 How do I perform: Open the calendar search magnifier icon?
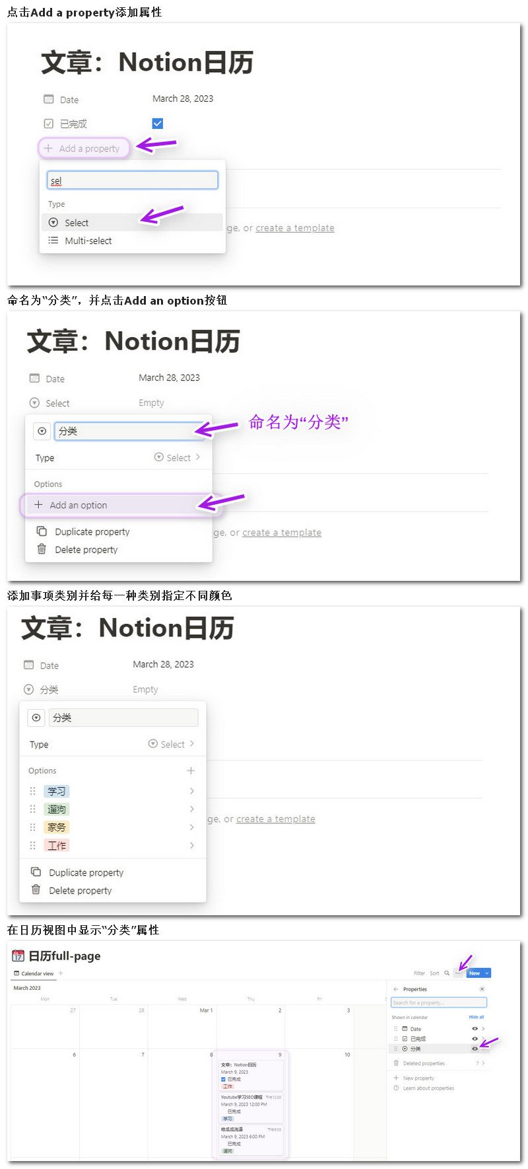447,973
